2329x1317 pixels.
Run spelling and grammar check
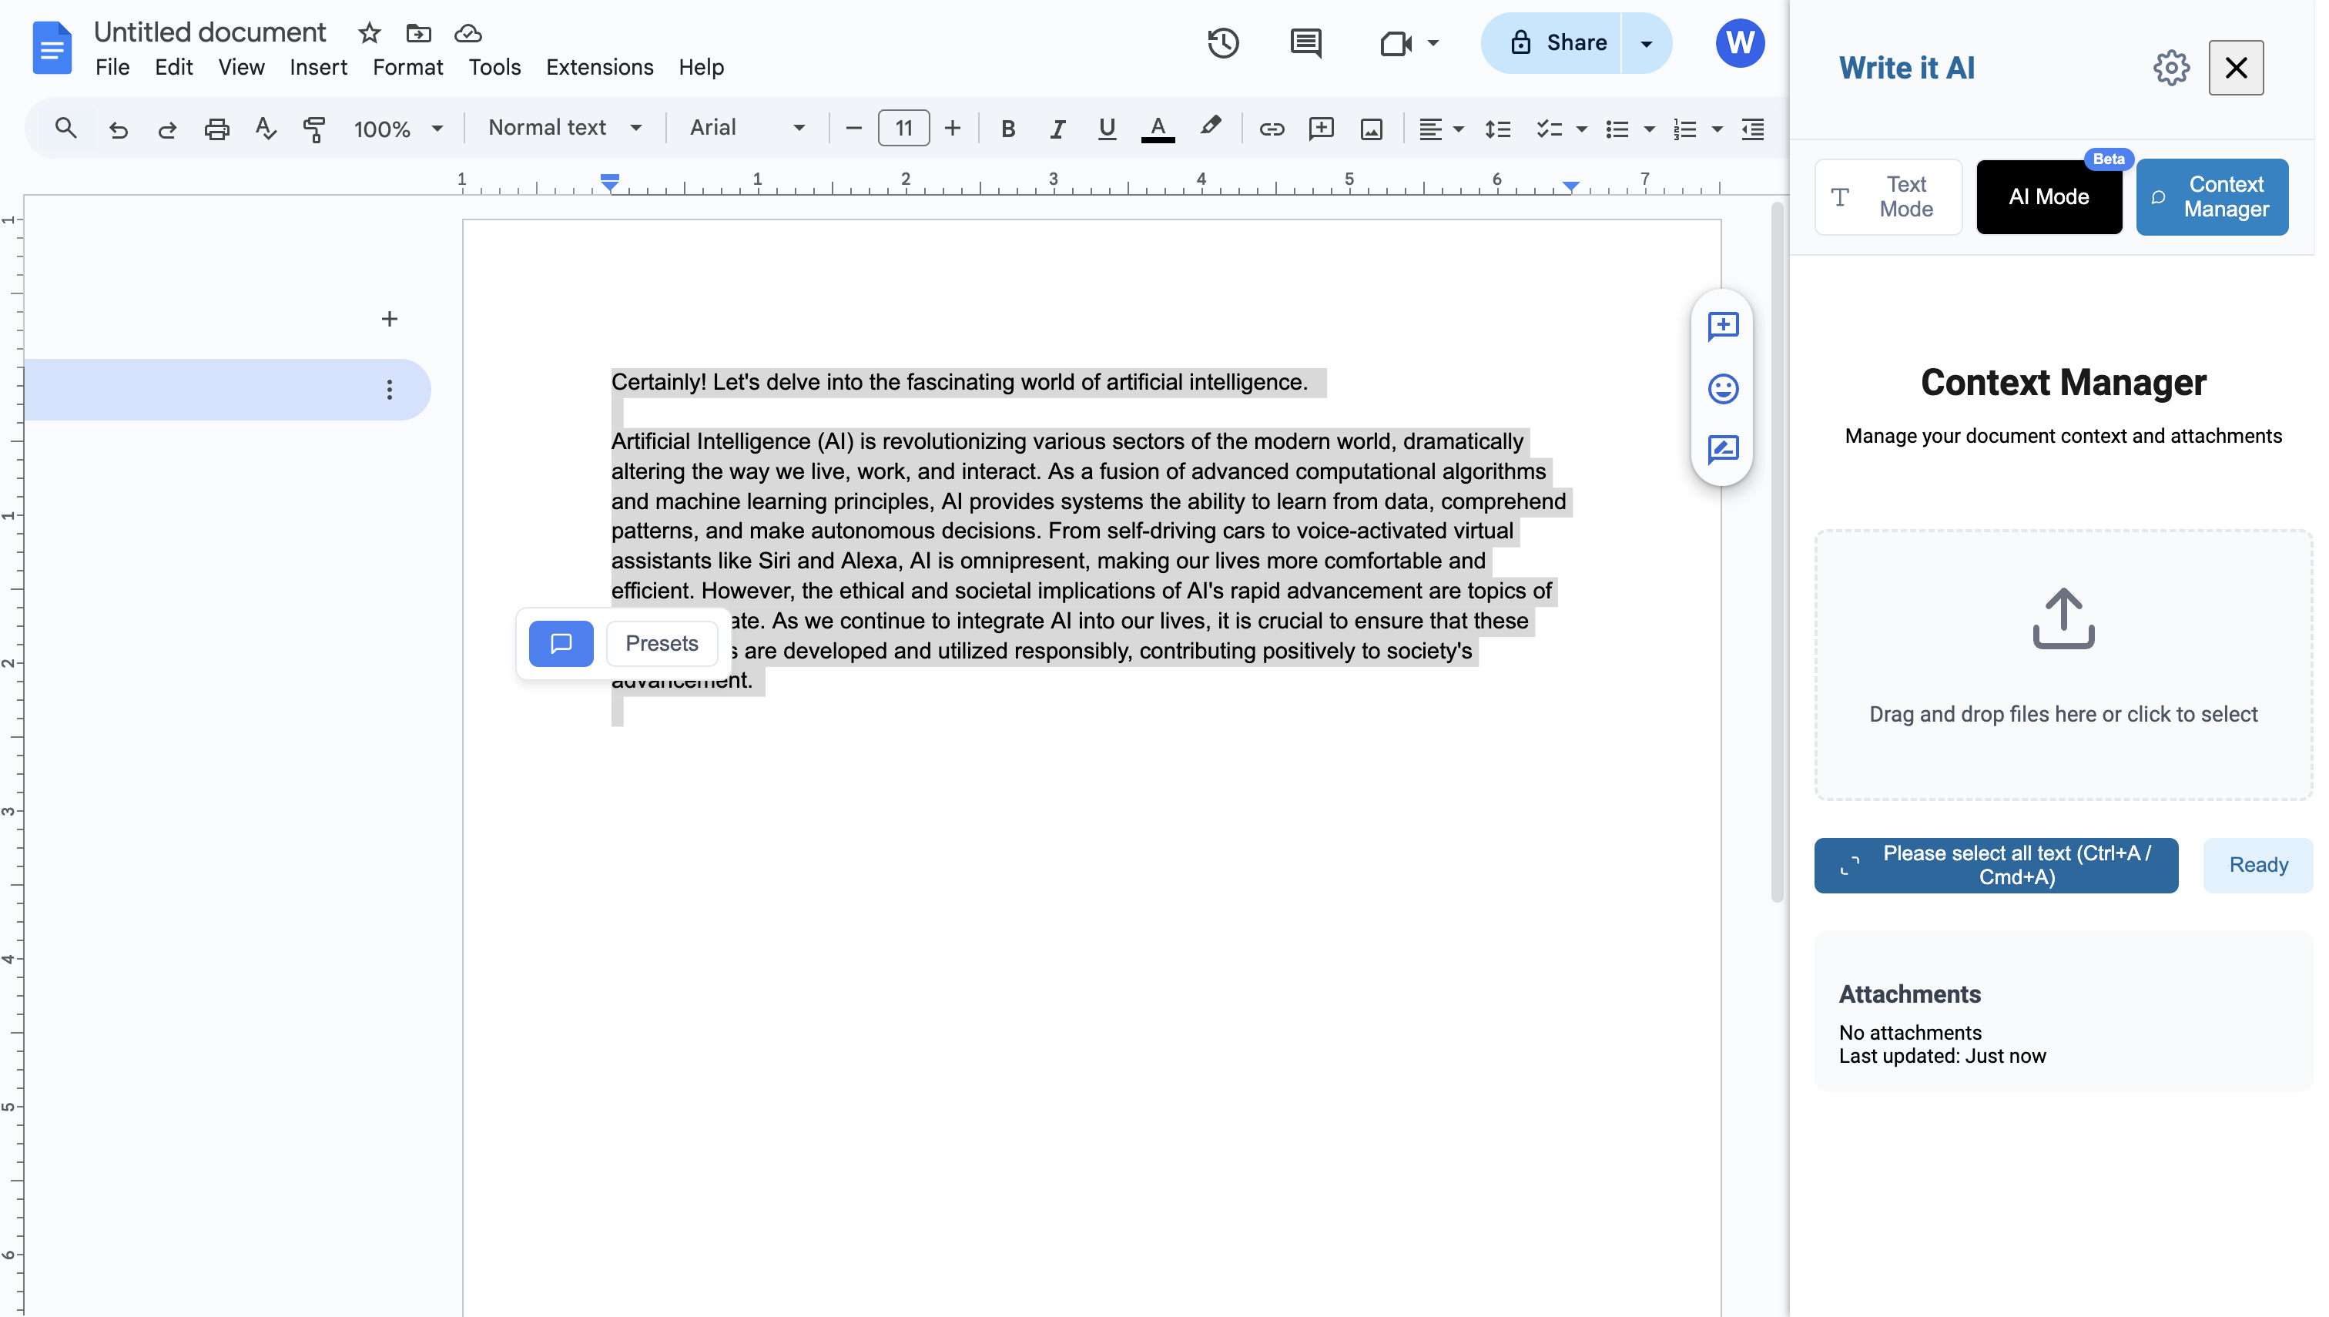point(265,129)
